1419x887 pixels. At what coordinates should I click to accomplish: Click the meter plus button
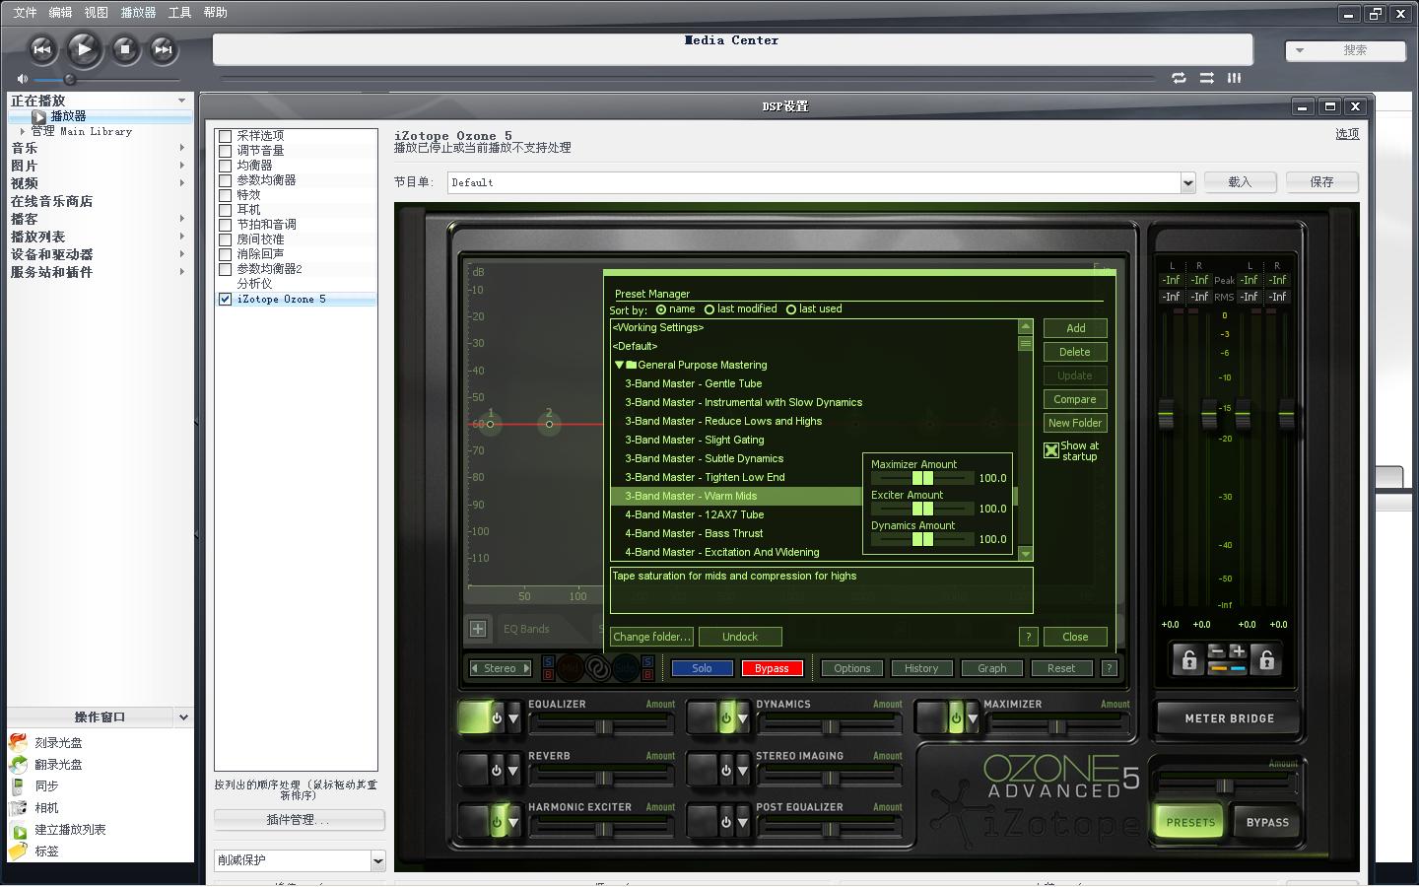(1238, 651)
